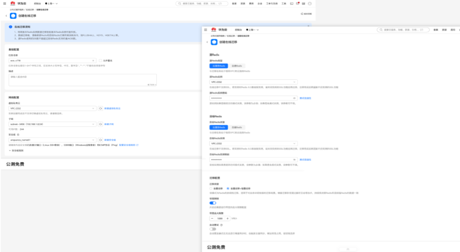Image resolution: width=460 pixels, height=252 pixels.
Task: Turn off the blue bandwidth limit switch
Action: (x=212, y=203)
